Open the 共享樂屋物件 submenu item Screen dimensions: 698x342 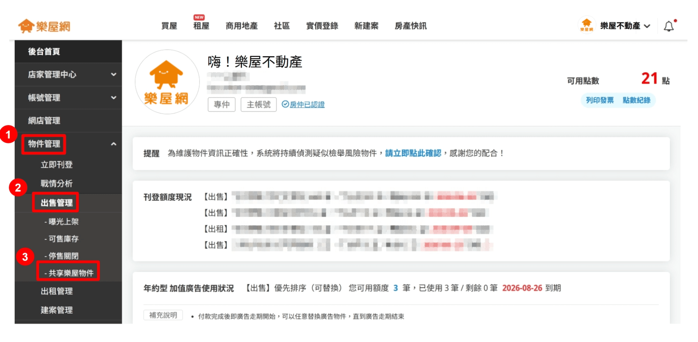tap(69, 273)
